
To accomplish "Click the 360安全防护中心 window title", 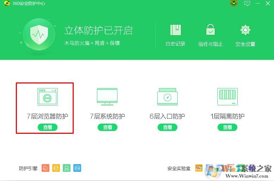I will coord(29,4).
